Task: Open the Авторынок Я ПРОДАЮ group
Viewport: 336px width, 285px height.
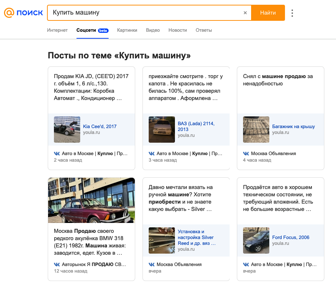Action: [x=94, y=265]
